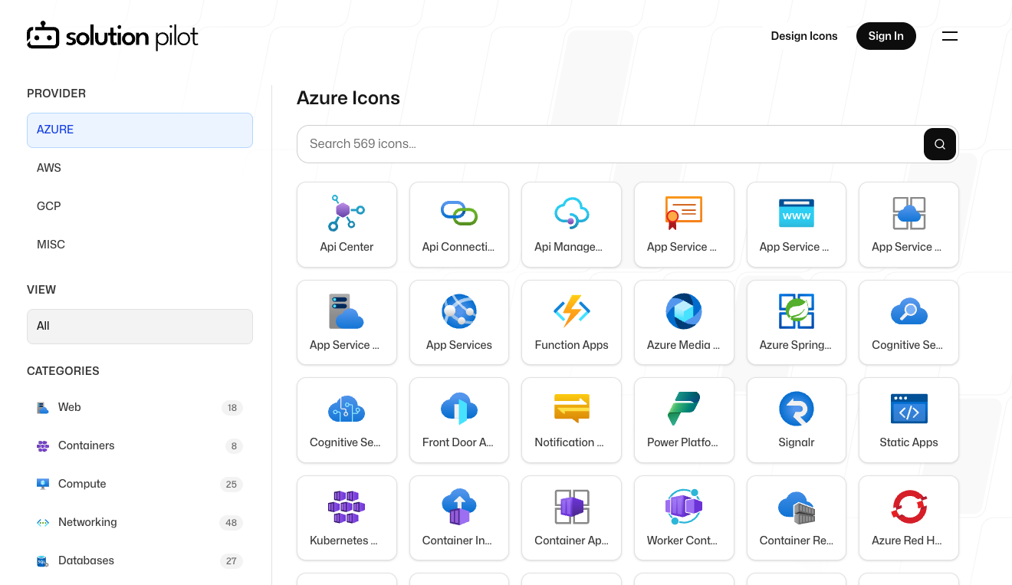This screenshot has height=585, width=1012.
Task: Switch to the AWS provider
Action: coord(140,168)
